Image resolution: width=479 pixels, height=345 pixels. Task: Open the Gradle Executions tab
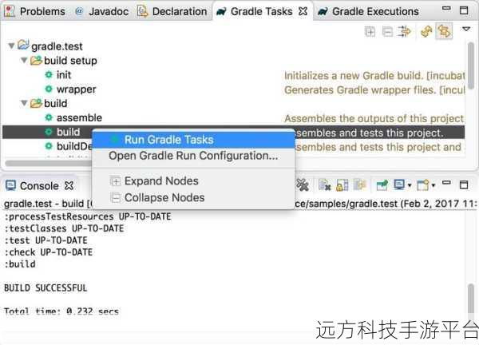click(x=368, y=11)
